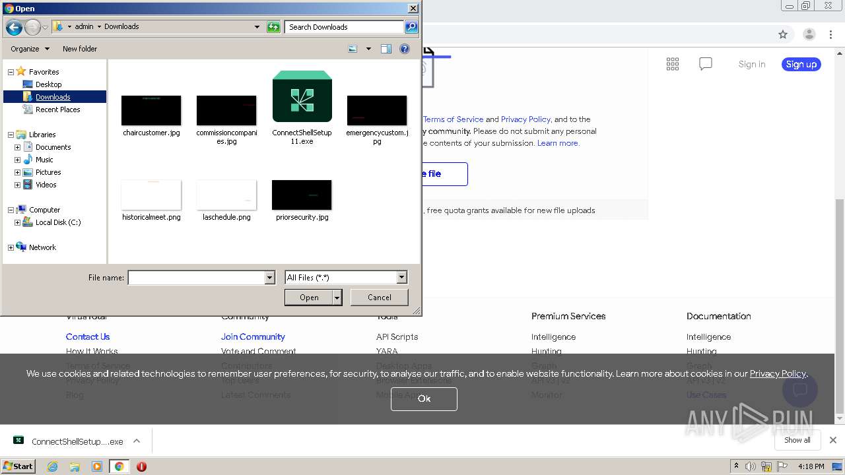Show hidden system tray icons
Screen dimensions: 845x475
coord(736,466)
